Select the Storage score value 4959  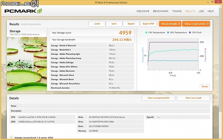(125, 33)
